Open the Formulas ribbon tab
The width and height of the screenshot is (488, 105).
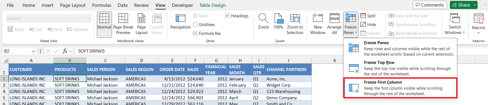102,5
